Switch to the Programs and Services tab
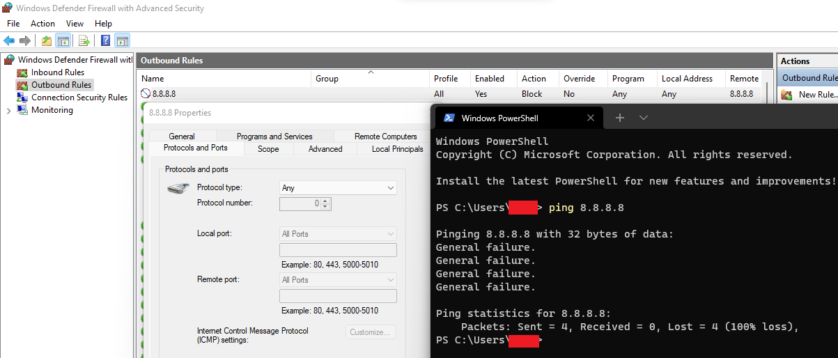 274,137
